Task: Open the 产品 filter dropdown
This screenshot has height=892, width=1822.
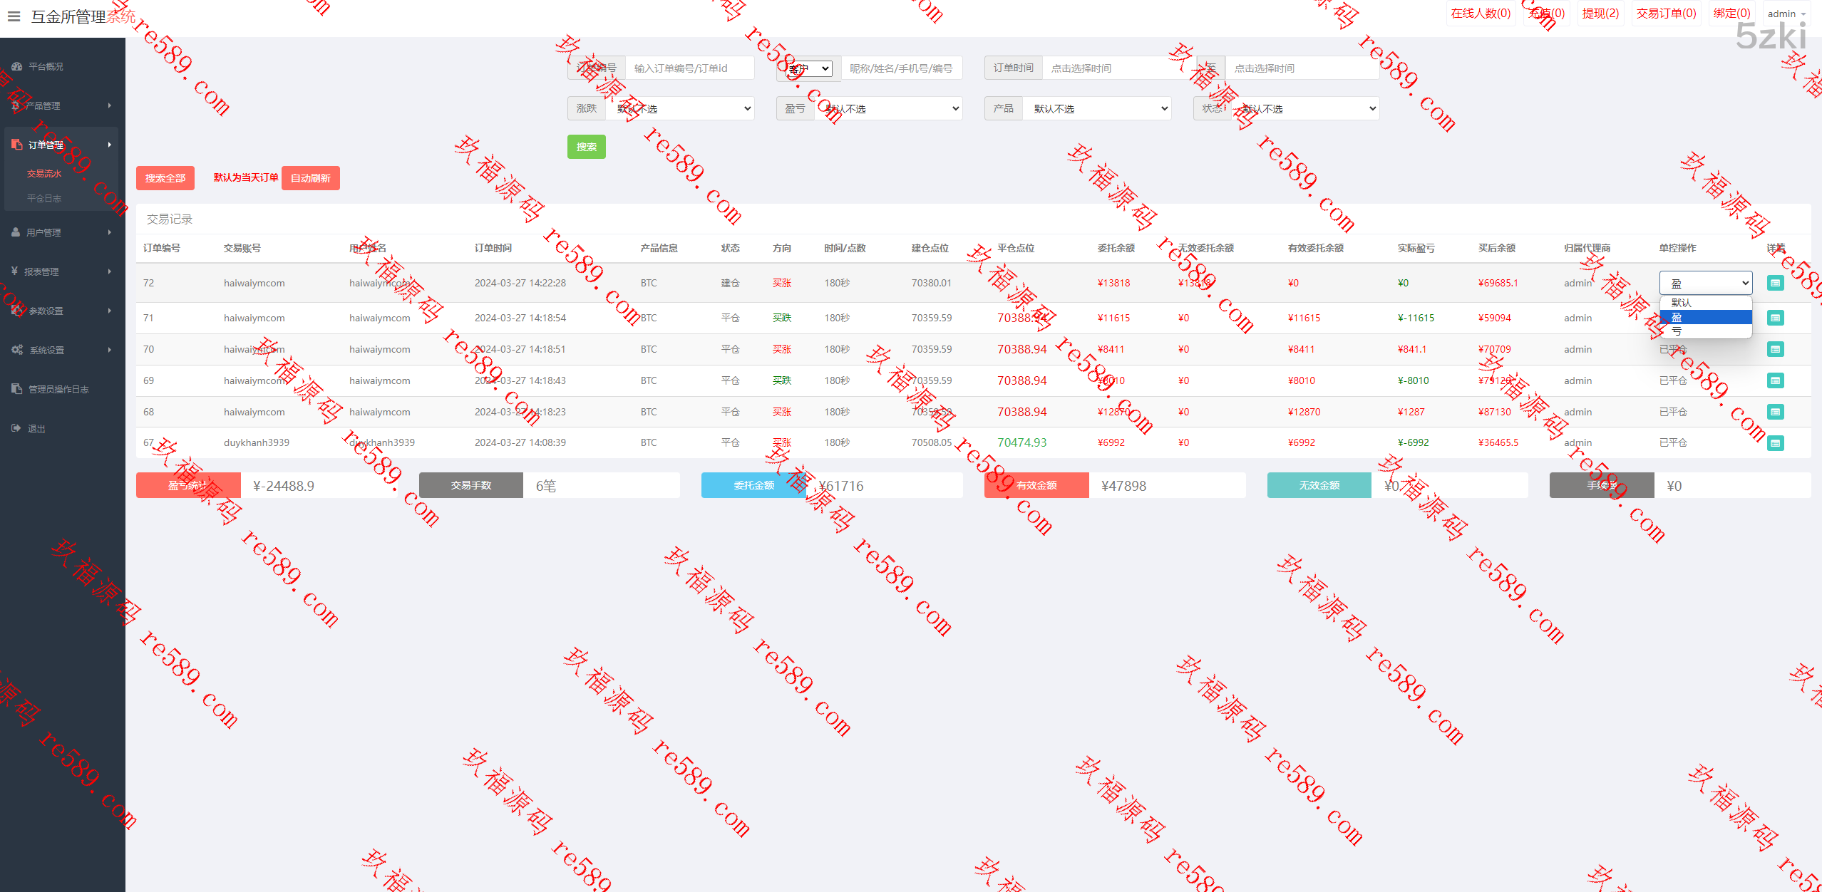Action: coord(1096,108)
